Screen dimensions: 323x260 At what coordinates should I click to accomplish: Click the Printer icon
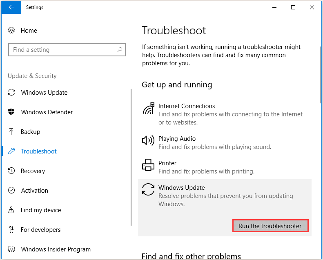[x=148, y=165]
